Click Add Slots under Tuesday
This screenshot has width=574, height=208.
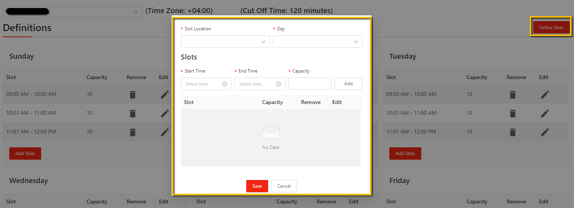tap(405, 154)
